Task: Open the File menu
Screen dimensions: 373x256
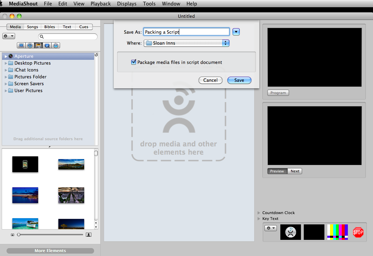Action: pos(48,4)
